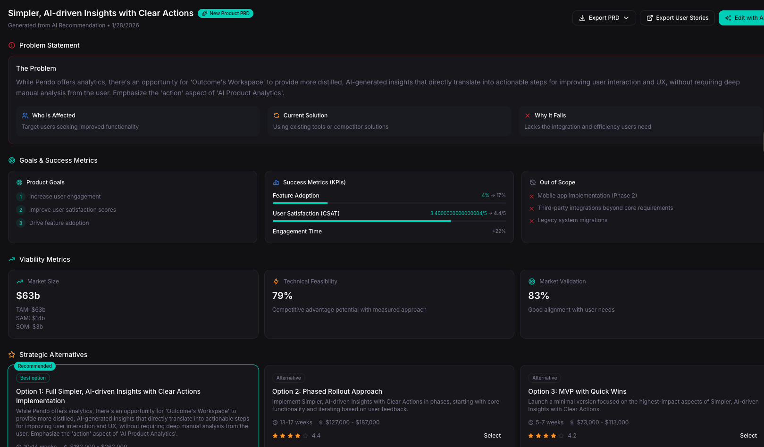Click the page title Simpler, AI-driven Insights

[x=101, y=13]
